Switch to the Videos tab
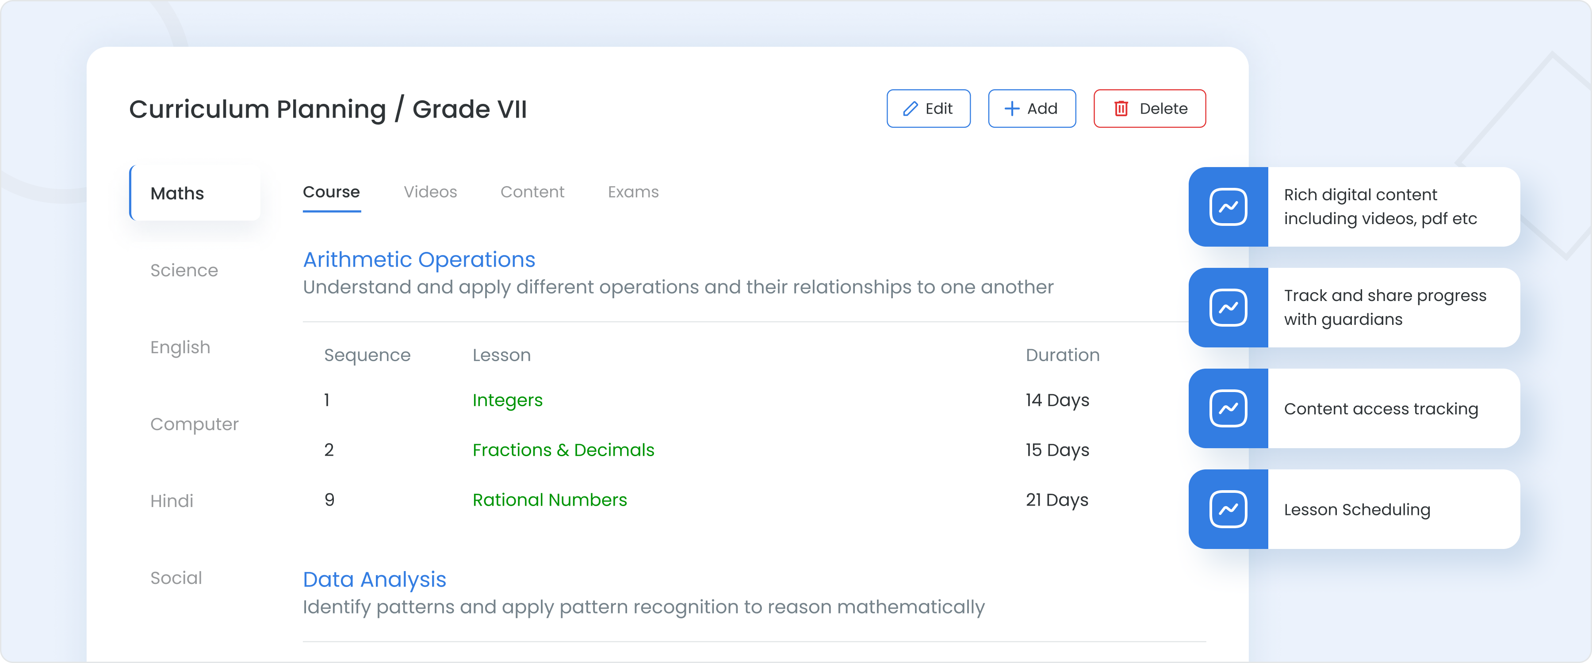The height and width of the screenshot is (663, 1592). coord(430,192)
